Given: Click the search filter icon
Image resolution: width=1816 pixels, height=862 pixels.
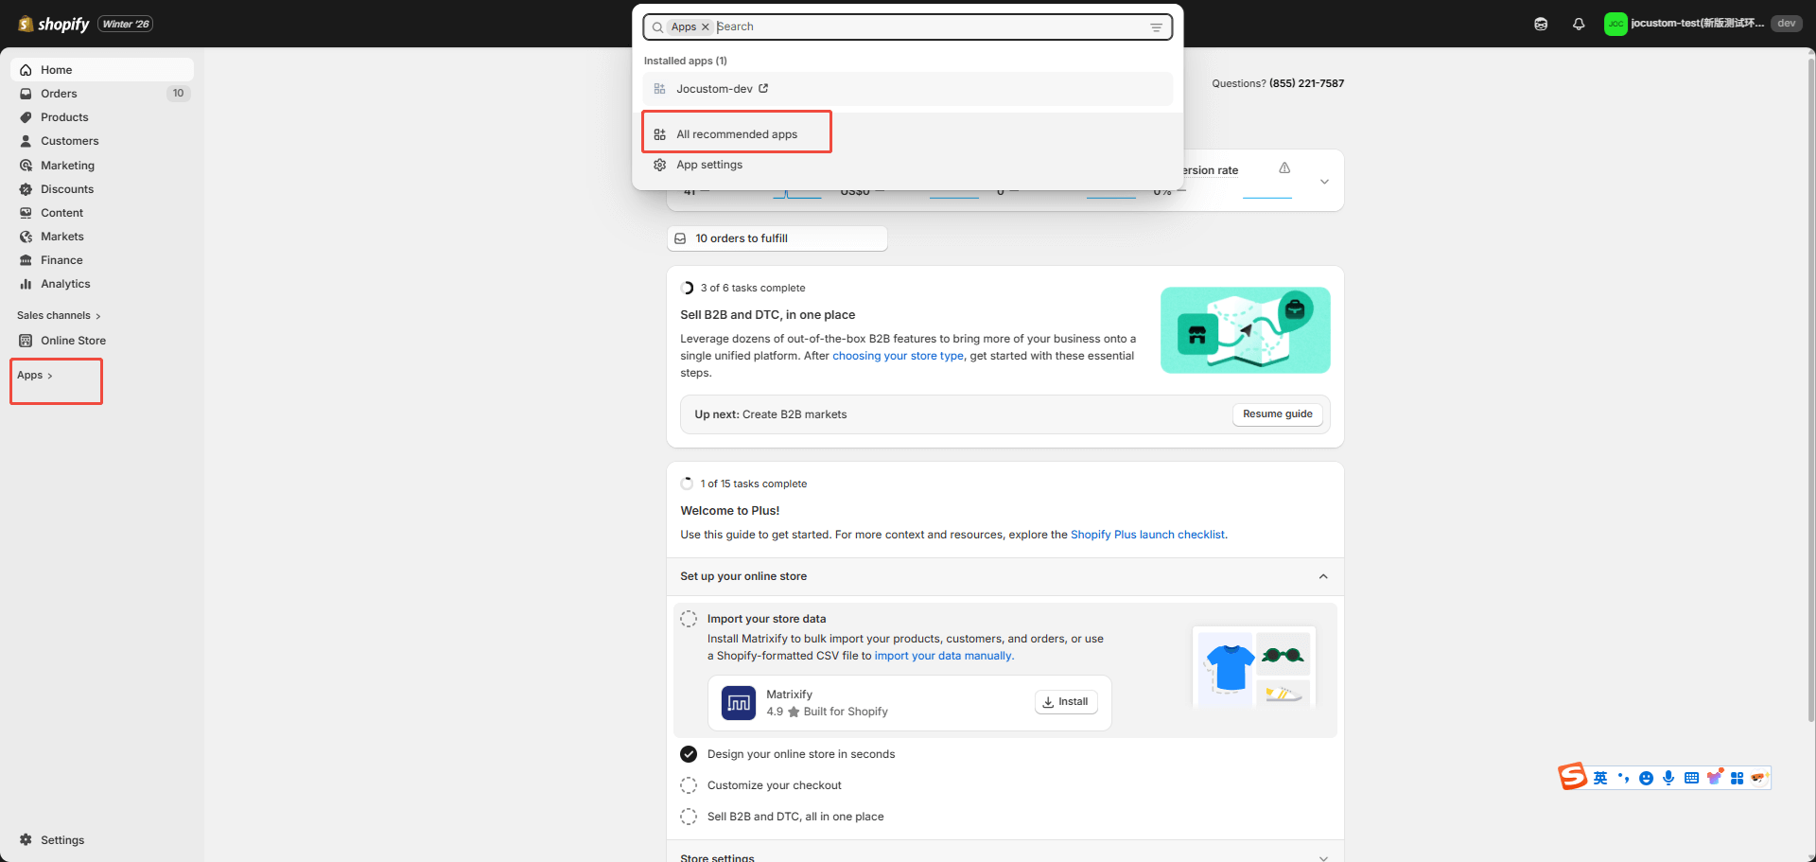Looking at the screenshot, I should click(x=1156, y=27).
